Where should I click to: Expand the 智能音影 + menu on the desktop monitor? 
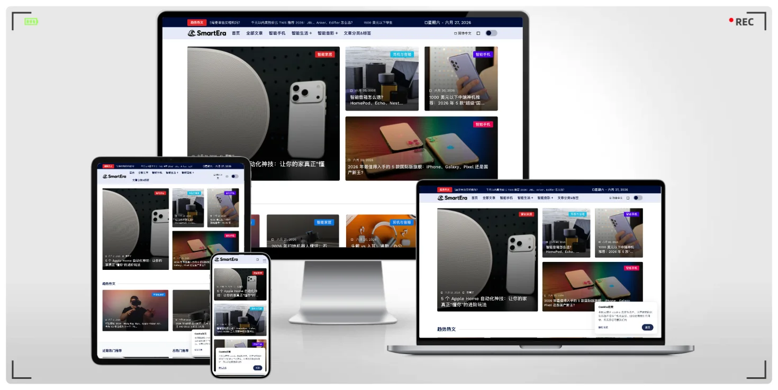(x=328, y=33)
